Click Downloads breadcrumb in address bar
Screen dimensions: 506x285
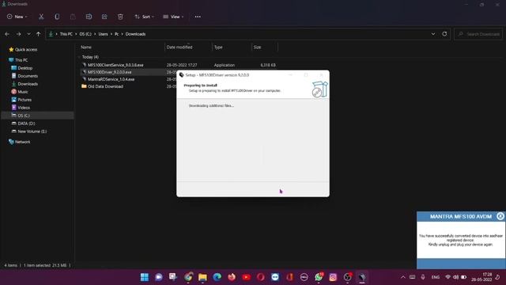tap(135, 34)
